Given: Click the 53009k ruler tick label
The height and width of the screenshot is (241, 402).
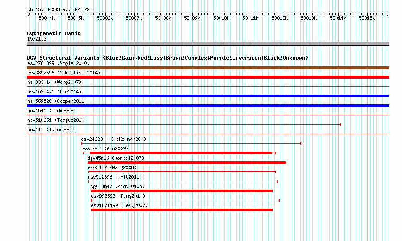Looking at the screenshot, I should coord(192,18).
